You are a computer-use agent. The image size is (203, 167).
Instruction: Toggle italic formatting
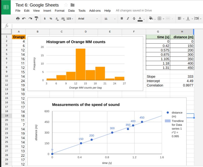[127, 18]
